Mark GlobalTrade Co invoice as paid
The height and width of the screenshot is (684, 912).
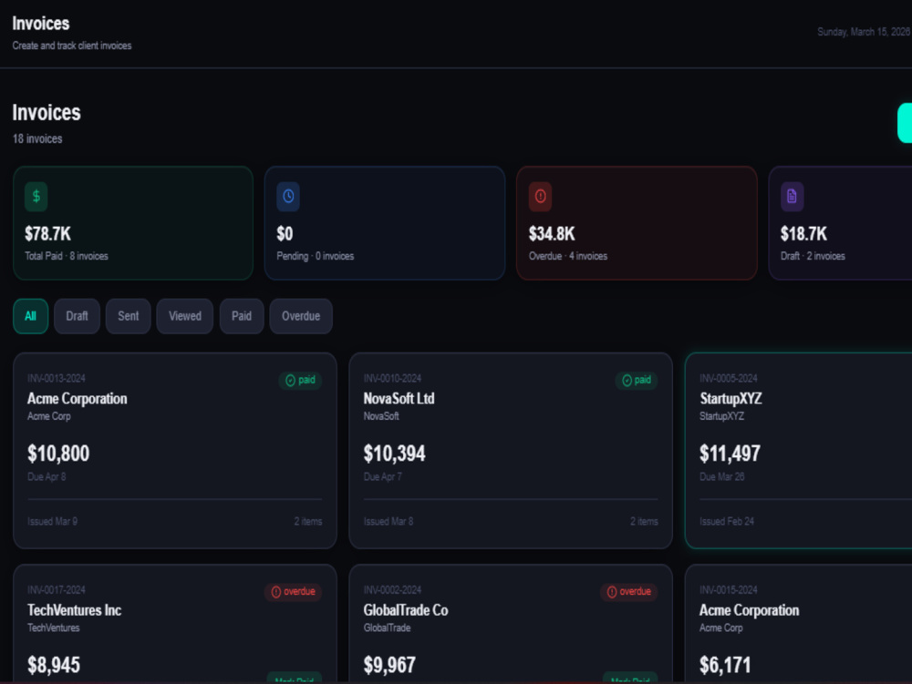(630, 678)
